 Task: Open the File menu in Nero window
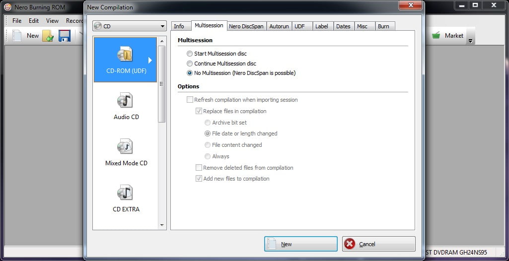[17, 21]
